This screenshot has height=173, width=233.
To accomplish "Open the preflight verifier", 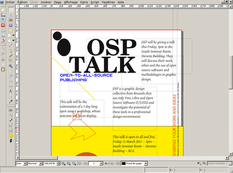I will click(x=3, y=35).
